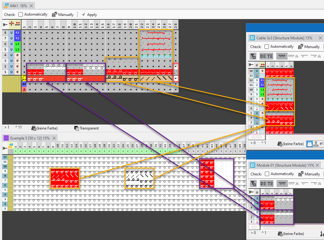
Task: Tick the Automatically checkbox in Cable 3x3
Action: click(x=267, y=47)
